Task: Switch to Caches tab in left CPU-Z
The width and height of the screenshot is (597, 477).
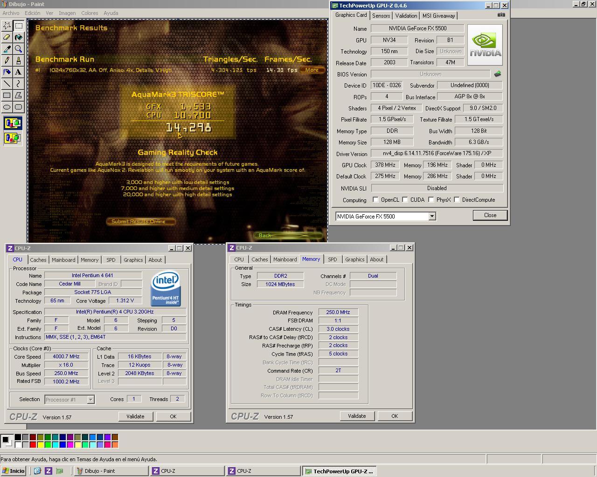Action: (38, 260)
